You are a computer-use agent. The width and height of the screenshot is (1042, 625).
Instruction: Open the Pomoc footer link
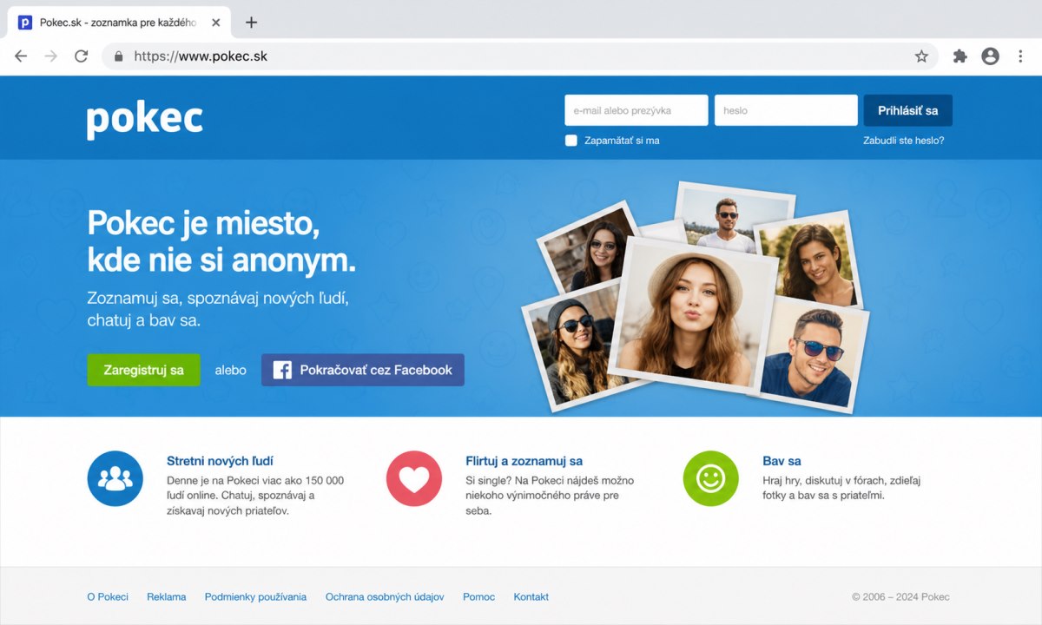tap(478, 596)
